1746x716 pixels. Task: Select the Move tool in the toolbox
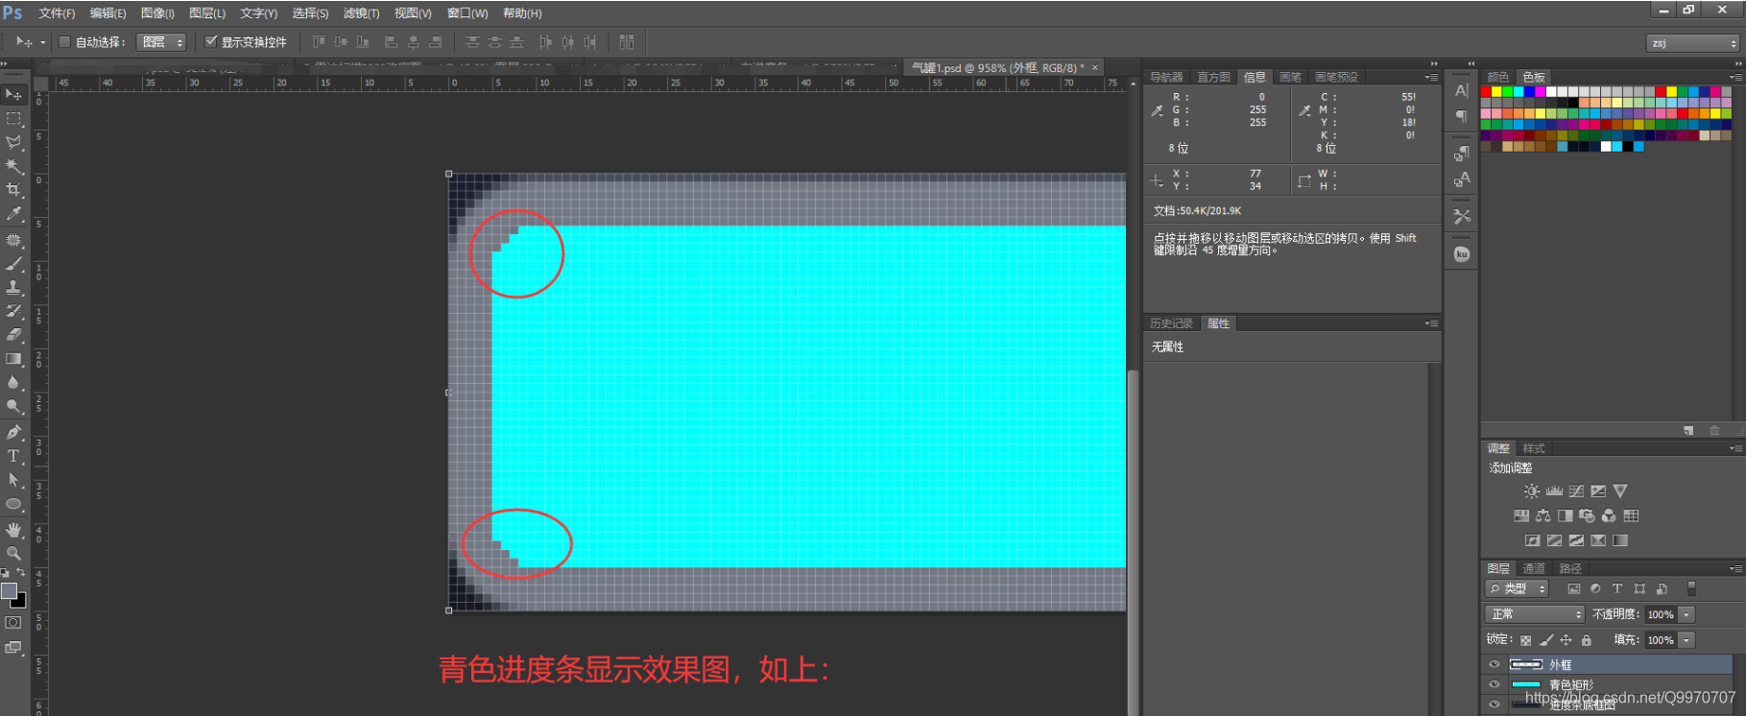[13, 94]
